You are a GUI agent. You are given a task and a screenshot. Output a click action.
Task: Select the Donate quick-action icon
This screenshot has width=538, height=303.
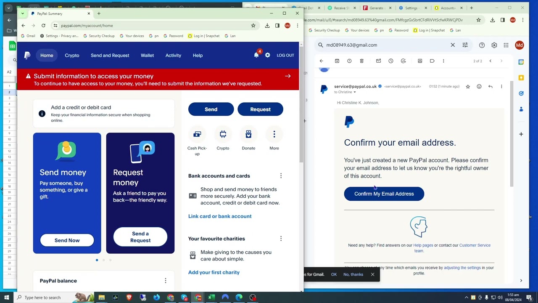click(248, 134)
